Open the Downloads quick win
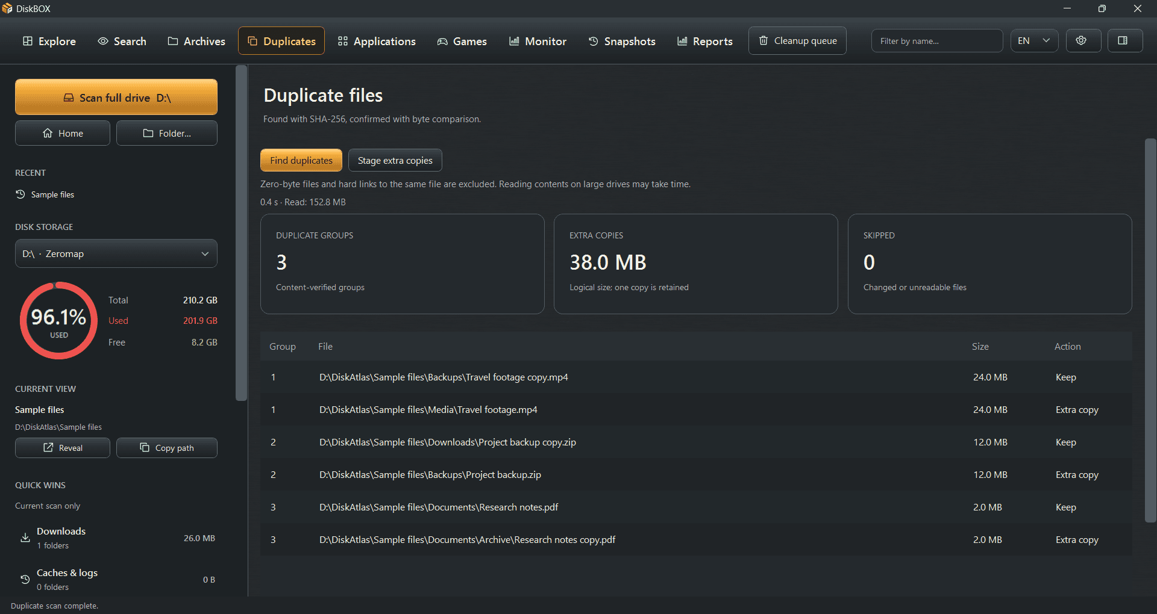Image resolution: width=1157 pixels, height=614 pixels. 116,538
